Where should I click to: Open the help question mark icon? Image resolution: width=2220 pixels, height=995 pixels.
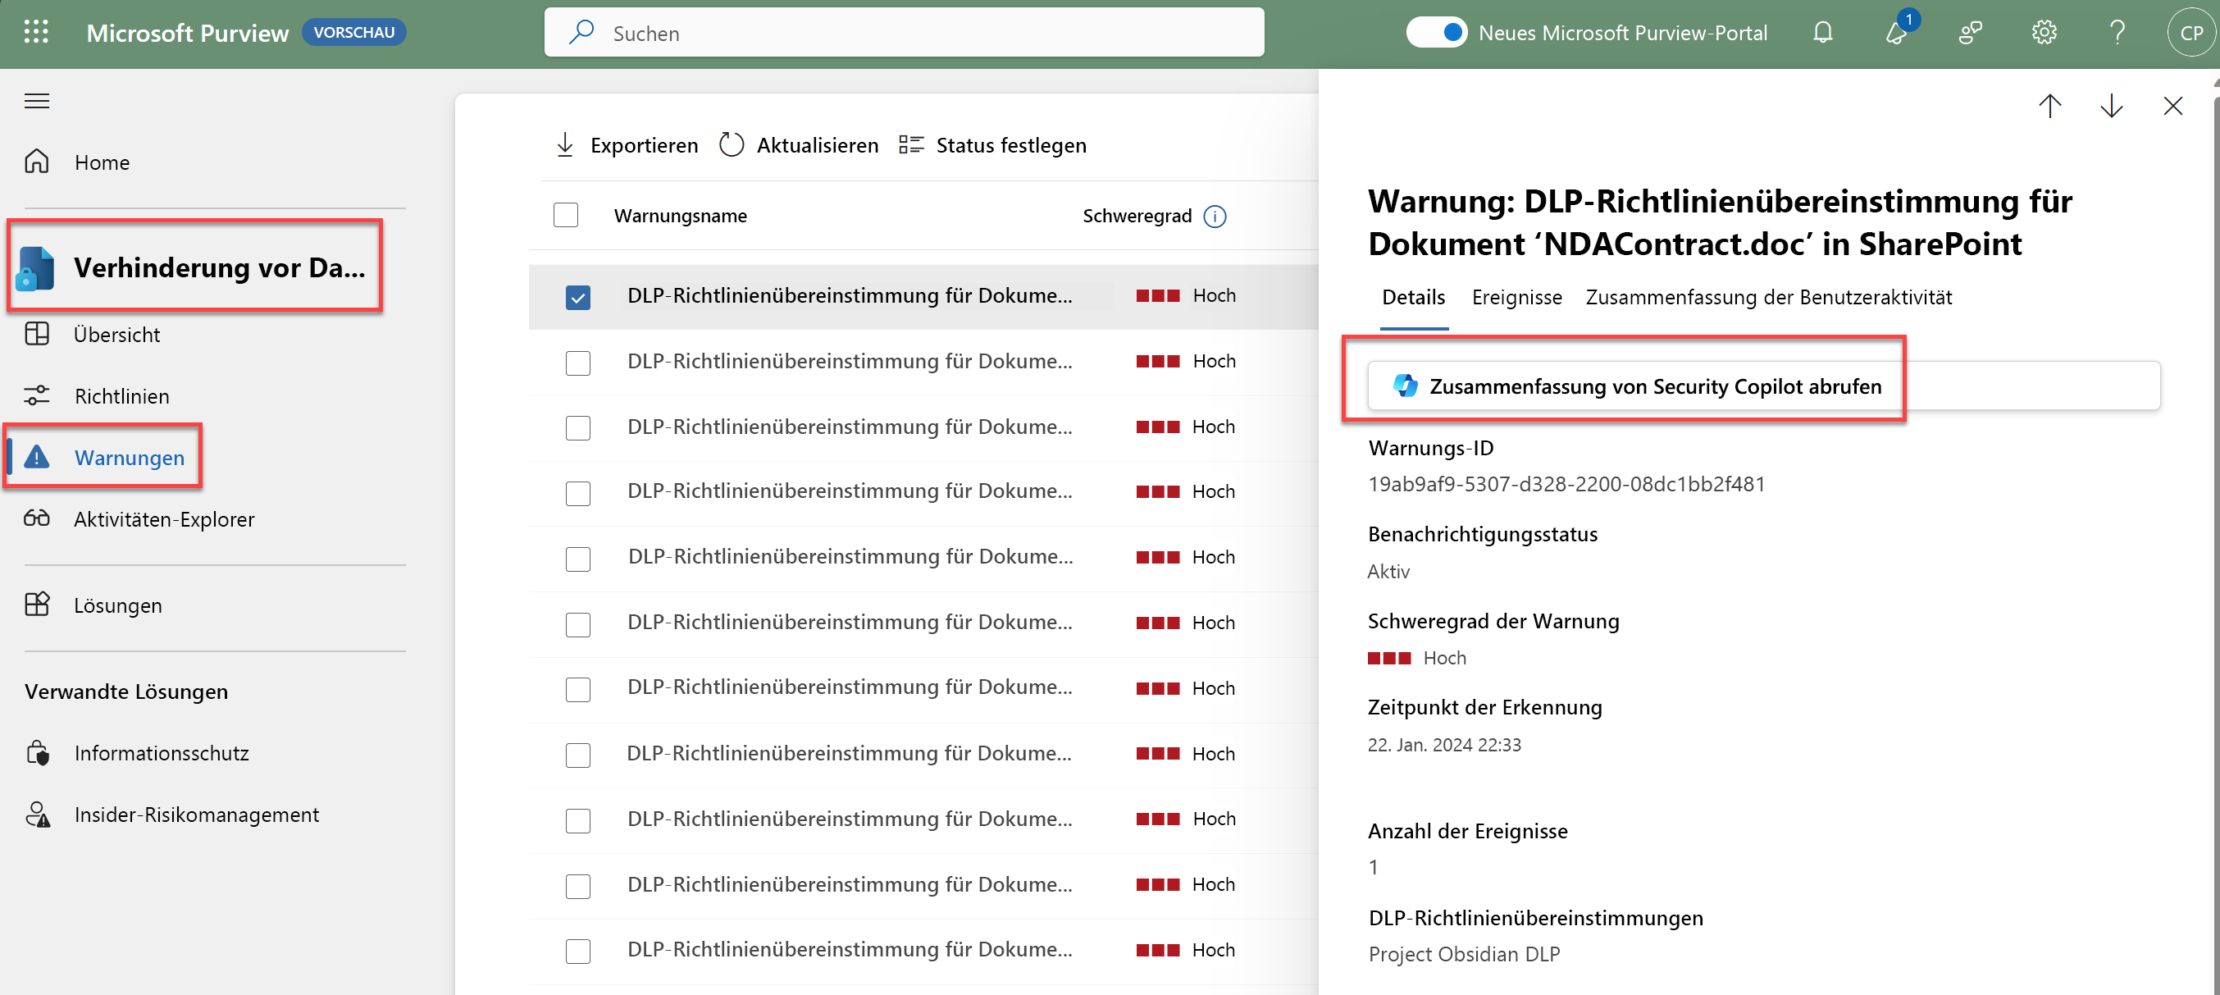click(2117, 33)
